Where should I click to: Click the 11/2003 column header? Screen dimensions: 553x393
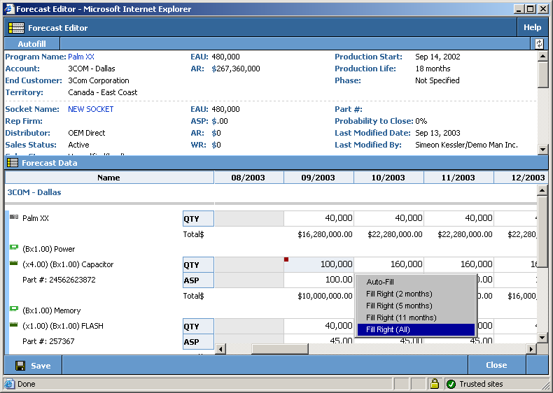tap(458, 178)
